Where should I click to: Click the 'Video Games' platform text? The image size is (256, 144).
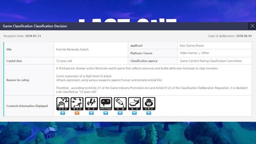[x=188, y=53]
